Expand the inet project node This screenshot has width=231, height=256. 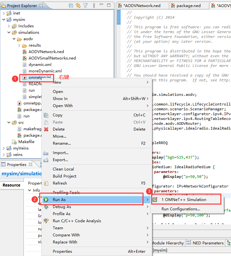(x=4, y=13)
